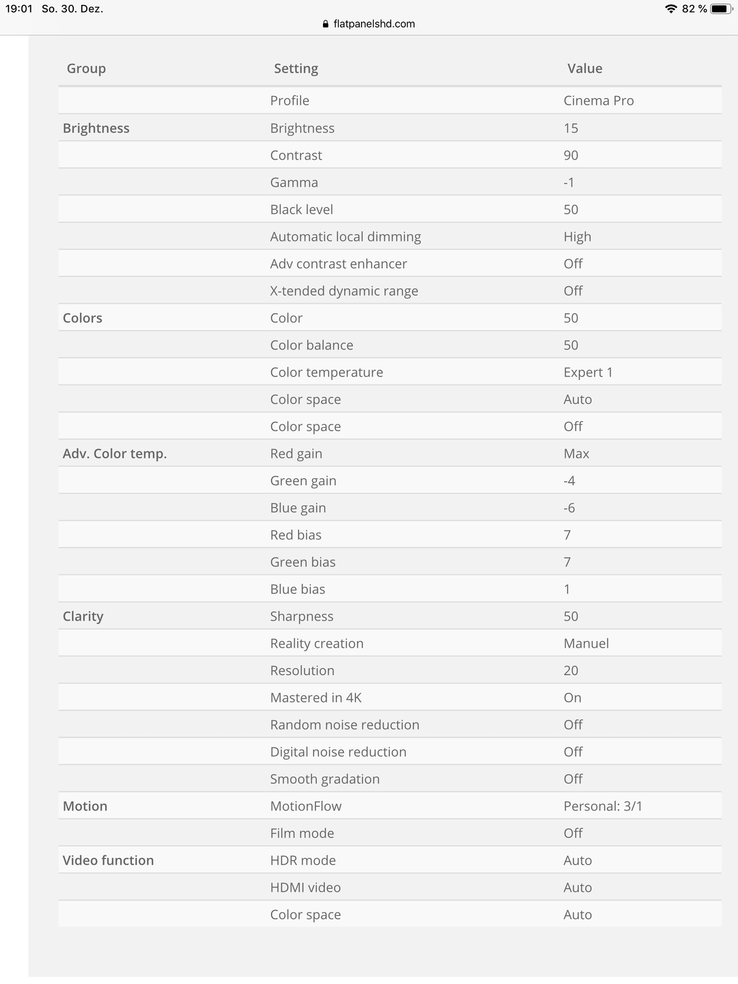Select the Reality creation setting row
Viewport: 738px width, 984px height.
(390, 643)
